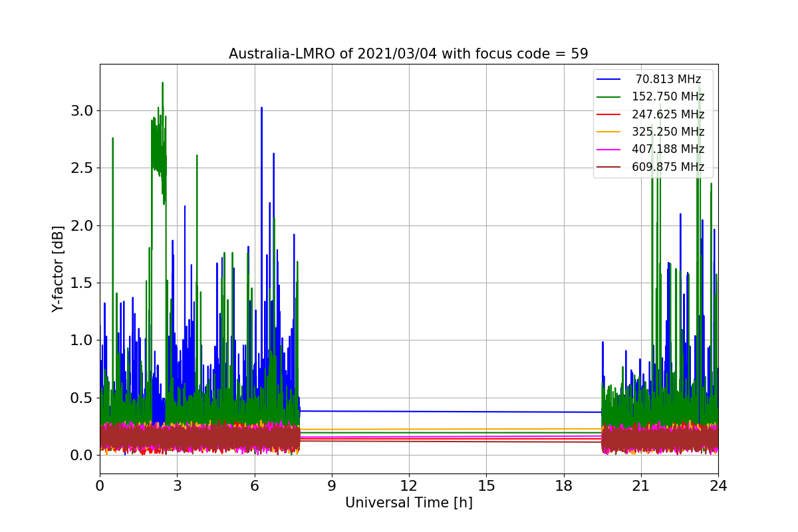Select the 609.875 MHz legend entry
Viewport: 798px width, 532px height.
652,167
